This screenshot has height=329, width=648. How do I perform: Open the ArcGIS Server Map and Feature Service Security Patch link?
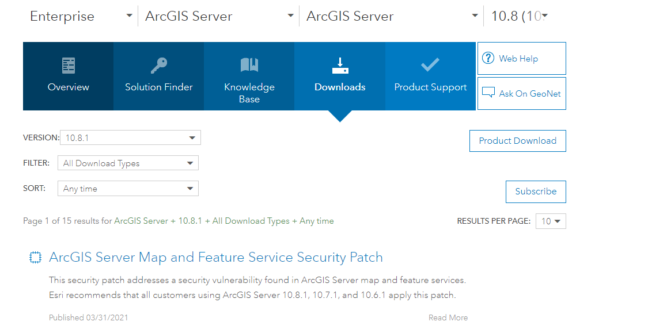coord(216,257)
